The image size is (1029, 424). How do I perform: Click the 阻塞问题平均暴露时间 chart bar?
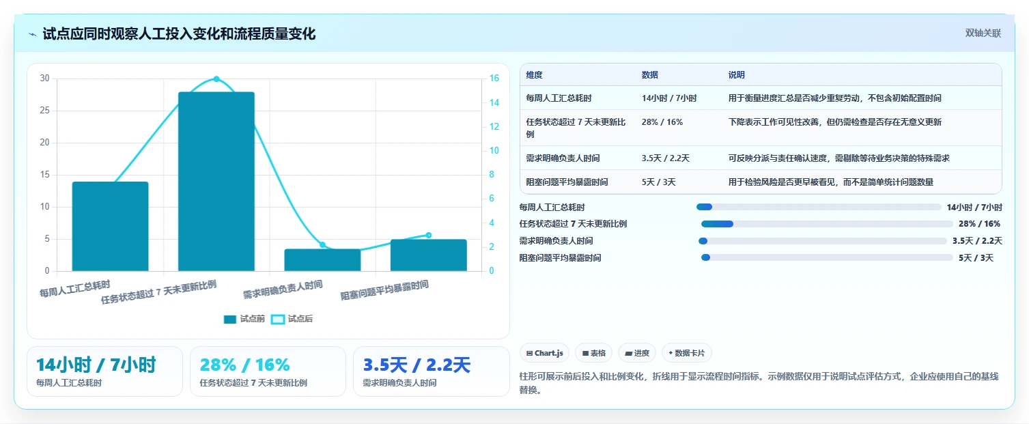pyautogui.click(x=428, y=255)
